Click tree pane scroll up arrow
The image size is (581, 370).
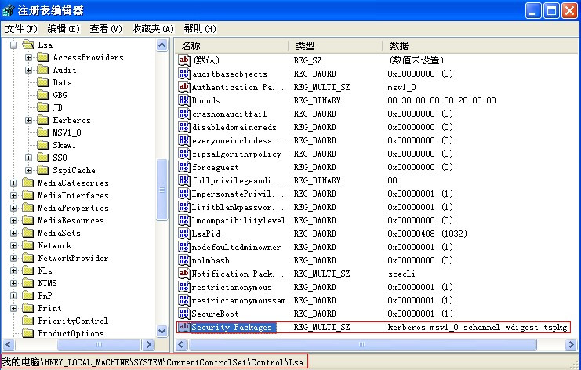click(x=162, y=45)
